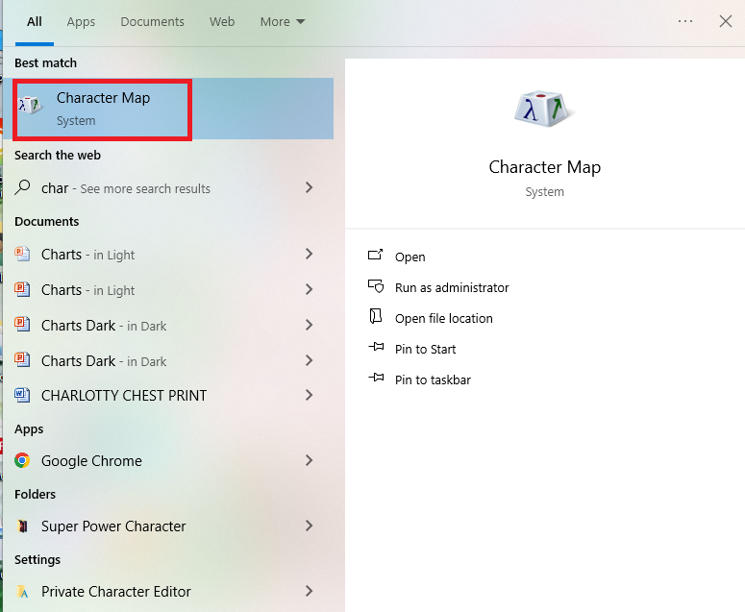This screenshot has width=745, height=612.
Task: Click the Google Chrome icon
Action: (x=22, y=460)
